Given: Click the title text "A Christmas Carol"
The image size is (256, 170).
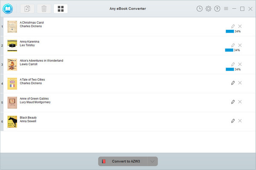Looking at the screenshot, I should coord(32,23).
